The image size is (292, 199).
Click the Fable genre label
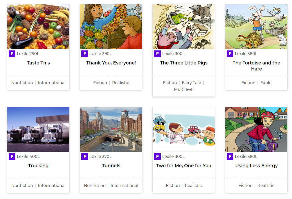(x=266, y=83)
